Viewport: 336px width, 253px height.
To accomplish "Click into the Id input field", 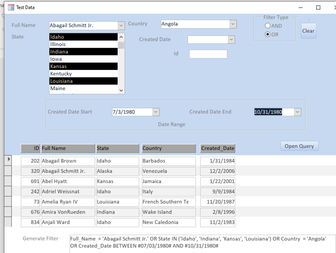I will click(208, 54).
